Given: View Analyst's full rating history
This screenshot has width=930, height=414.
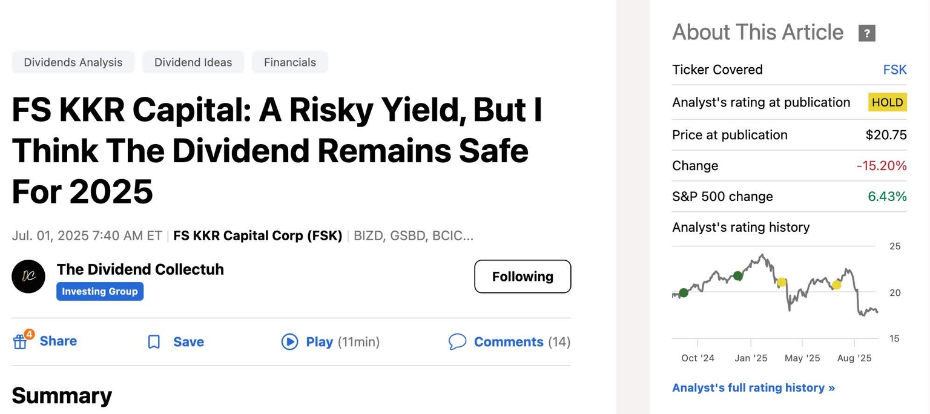Looking at the screenshot, I should [x=753, y=387].
